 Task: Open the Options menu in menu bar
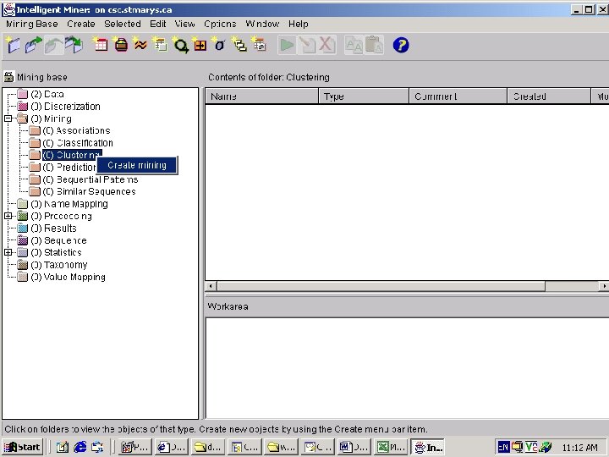point(220,24)
